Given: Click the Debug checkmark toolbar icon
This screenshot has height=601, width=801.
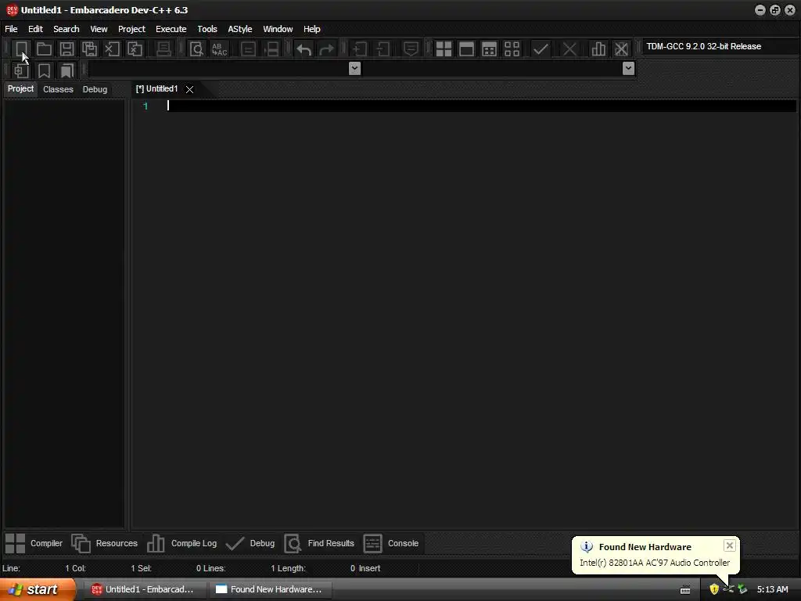Looking at the screenshot, I should pyautogui.click(x=541, y=49).
